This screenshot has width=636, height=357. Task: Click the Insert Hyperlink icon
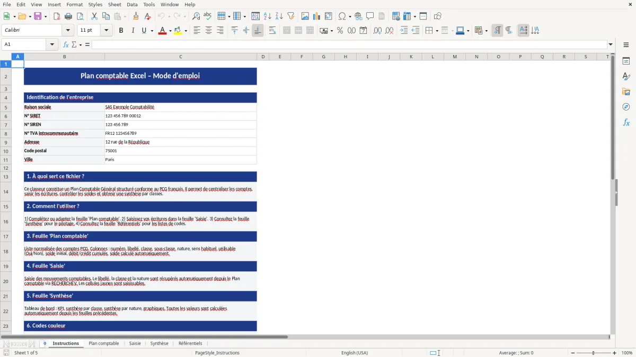click(x=358, y=16)
